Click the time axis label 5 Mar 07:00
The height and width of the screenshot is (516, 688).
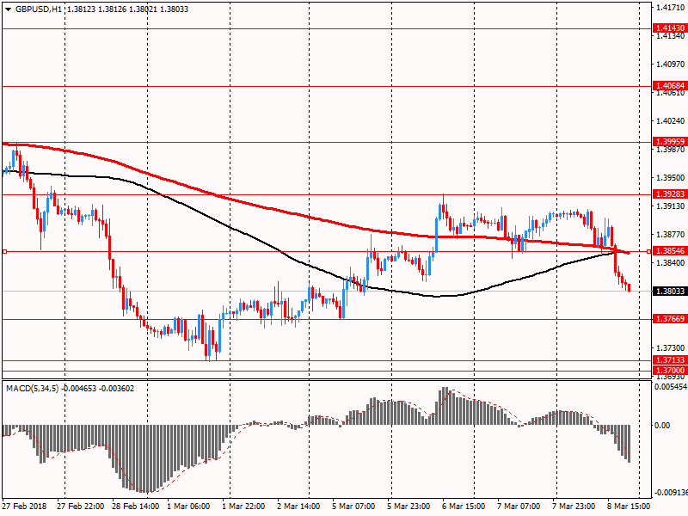click(x=353, y=507)
